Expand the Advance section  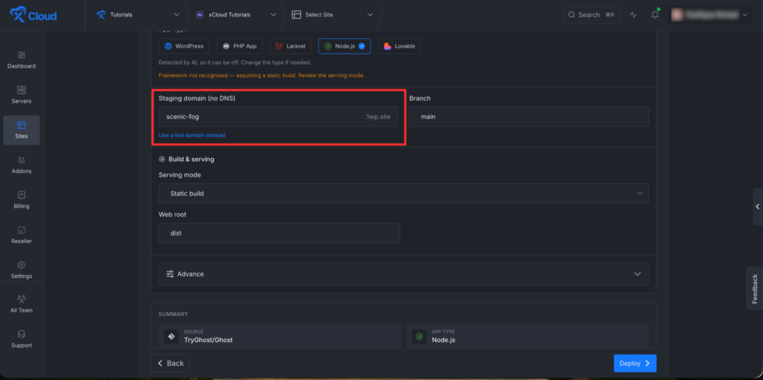403,274
